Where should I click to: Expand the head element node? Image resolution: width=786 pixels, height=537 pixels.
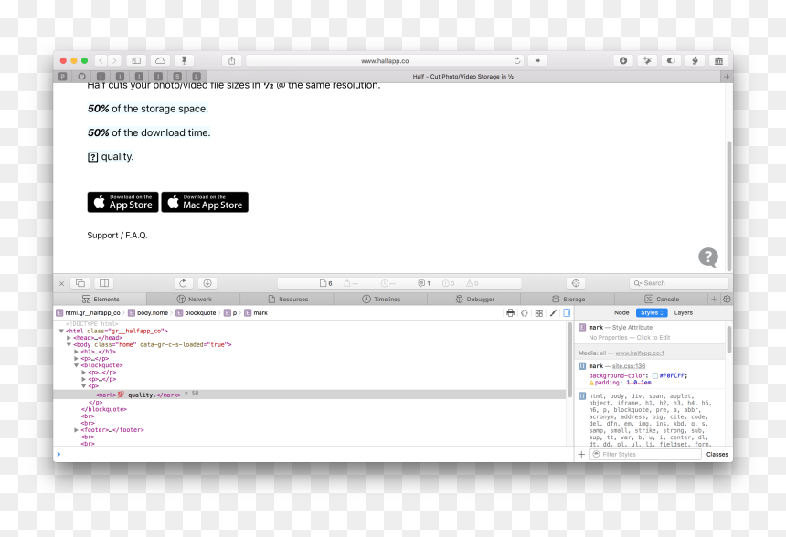pos(69,338)
